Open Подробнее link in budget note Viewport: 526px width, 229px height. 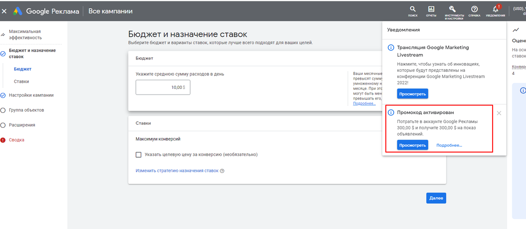point(364,103)
